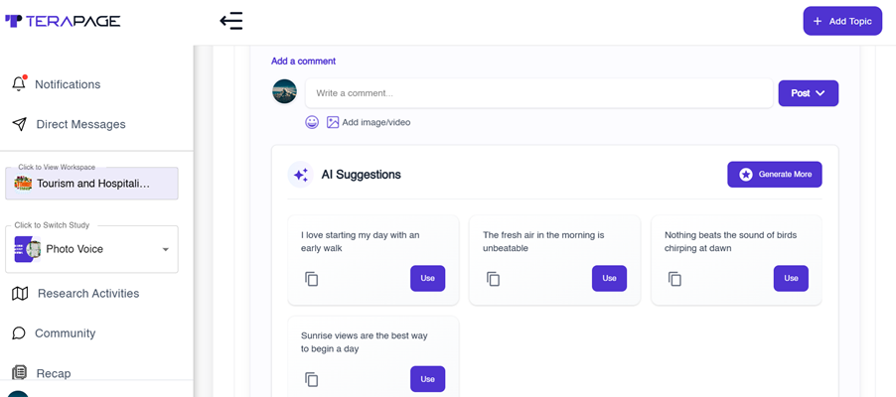Viewport: 896px width, 397px height.
Task: Copy the 'fresh air' suggestion text
Action: click(494, 279)
